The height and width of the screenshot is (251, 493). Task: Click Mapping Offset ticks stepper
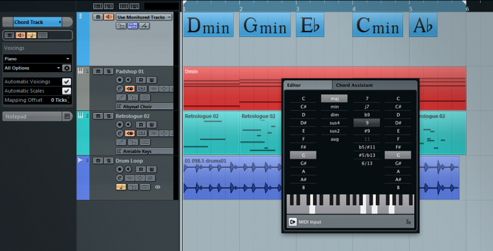point(68,100)
